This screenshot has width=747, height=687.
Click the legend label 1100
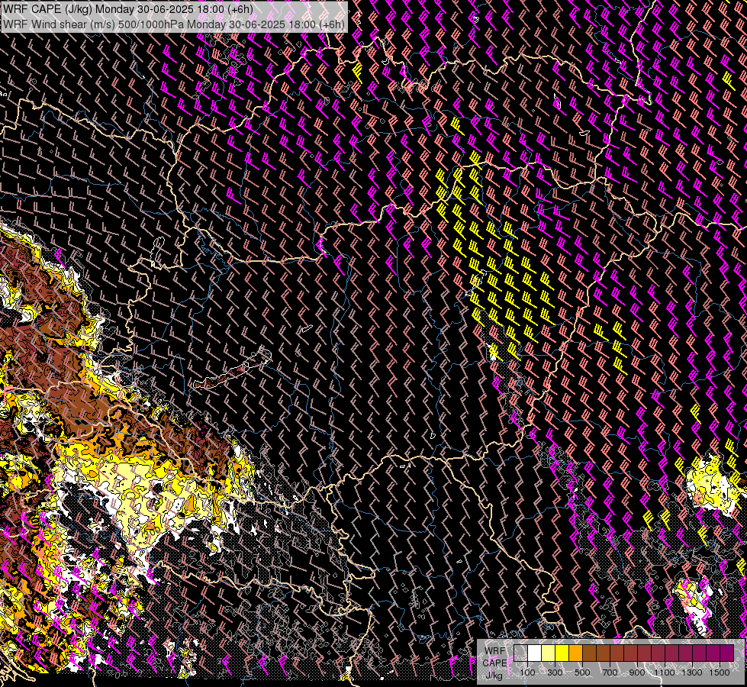coord(665,672)
